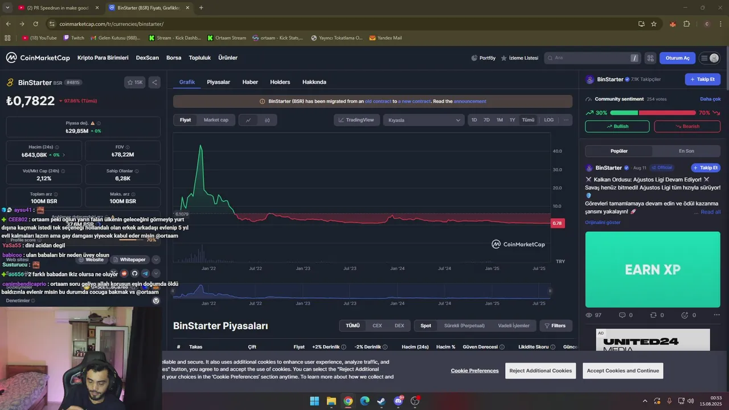The width and height of the screenshot is (729, 410).
Task: Click info icon next to FDV
Action: [x=128, y=147]
